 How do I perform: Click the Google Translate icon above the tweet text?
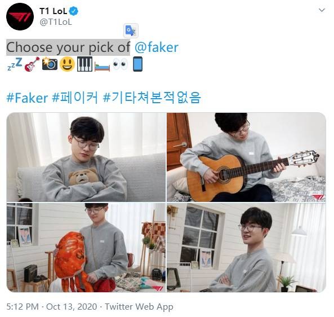click(x=131, y=31)
